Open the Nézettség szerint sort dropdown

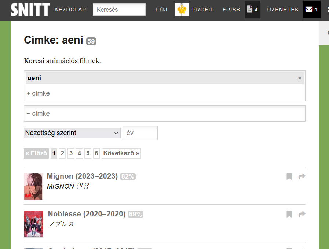click(72, 133)
